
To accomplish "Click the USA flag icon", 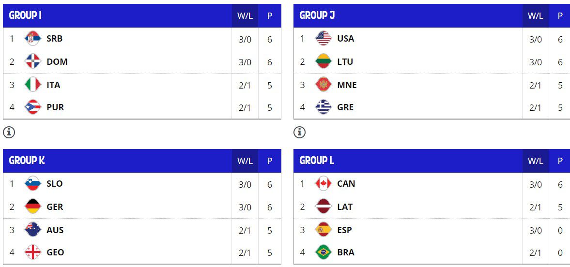I will [x=324, y=39].
